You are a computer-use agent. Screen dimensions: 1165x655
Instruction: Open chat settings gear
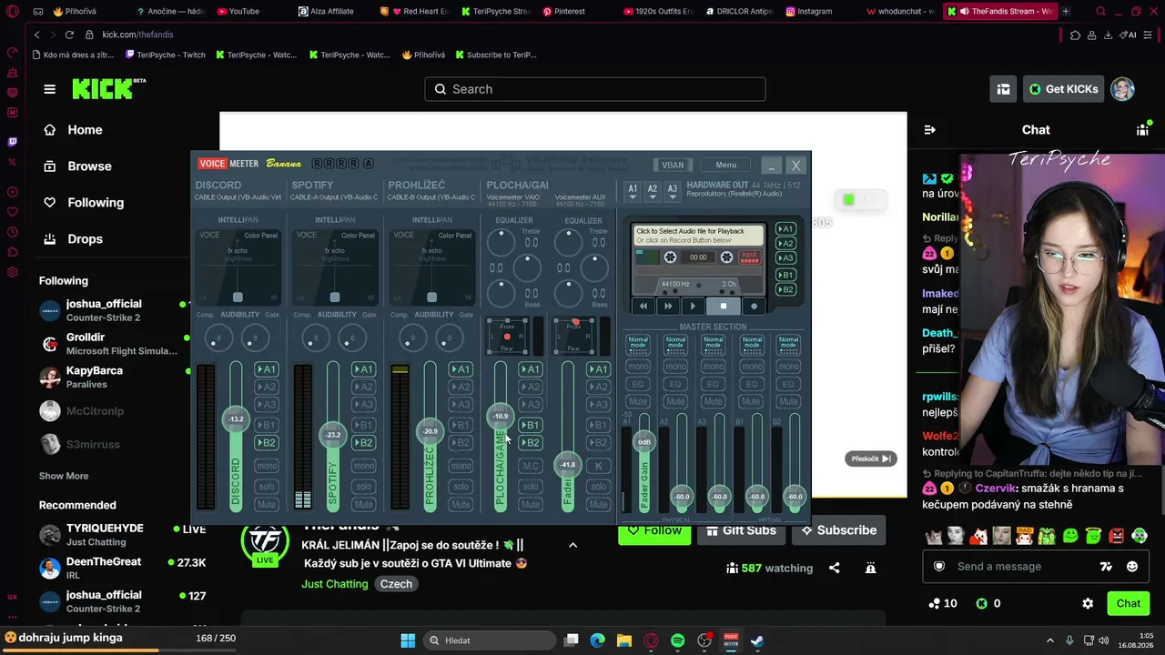tap(1088, 603)
